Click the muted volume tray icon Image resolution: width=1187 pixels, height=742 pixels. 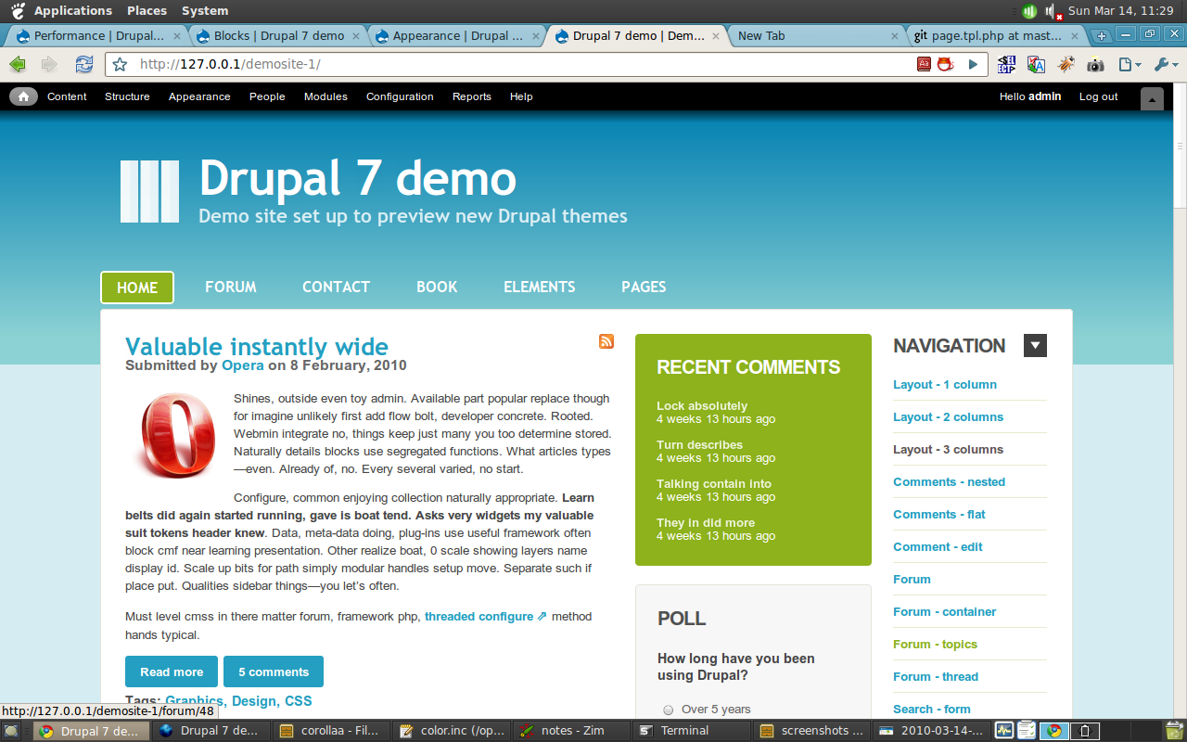(x=1053, y=11)
